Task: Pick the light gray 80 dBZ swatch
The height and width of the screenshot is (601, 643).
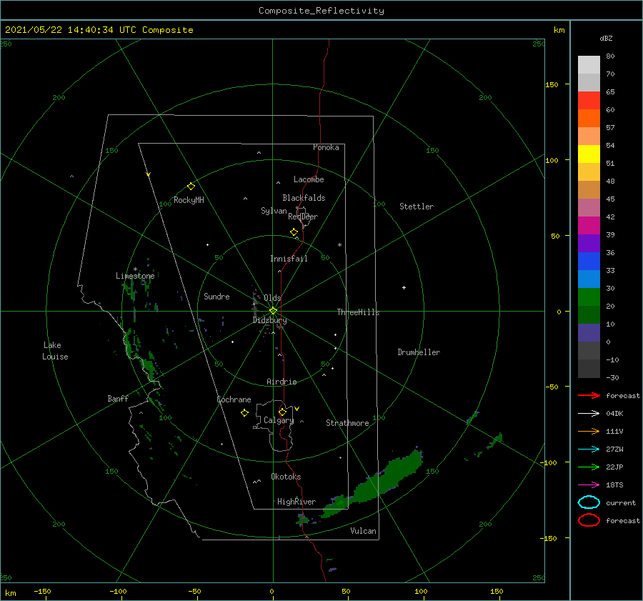Action: click(589, 64)
